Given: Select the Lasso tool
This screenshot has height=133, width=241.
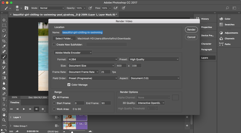Looking at the screenshot, I should [x=4, y=30].
